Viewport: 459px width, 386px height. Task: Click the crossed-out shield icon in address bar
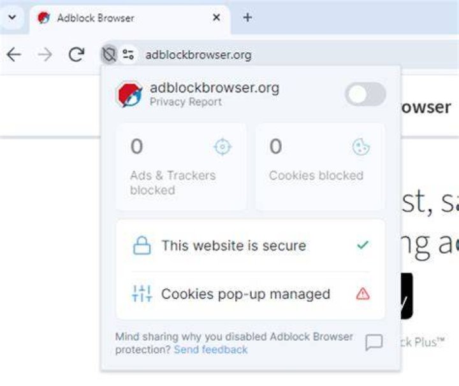[109, 54]
